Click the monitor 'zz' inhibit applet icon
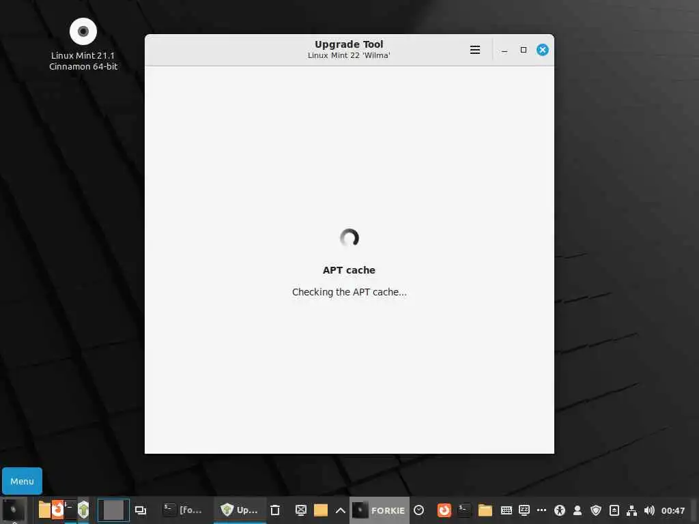 coord(524,510)
